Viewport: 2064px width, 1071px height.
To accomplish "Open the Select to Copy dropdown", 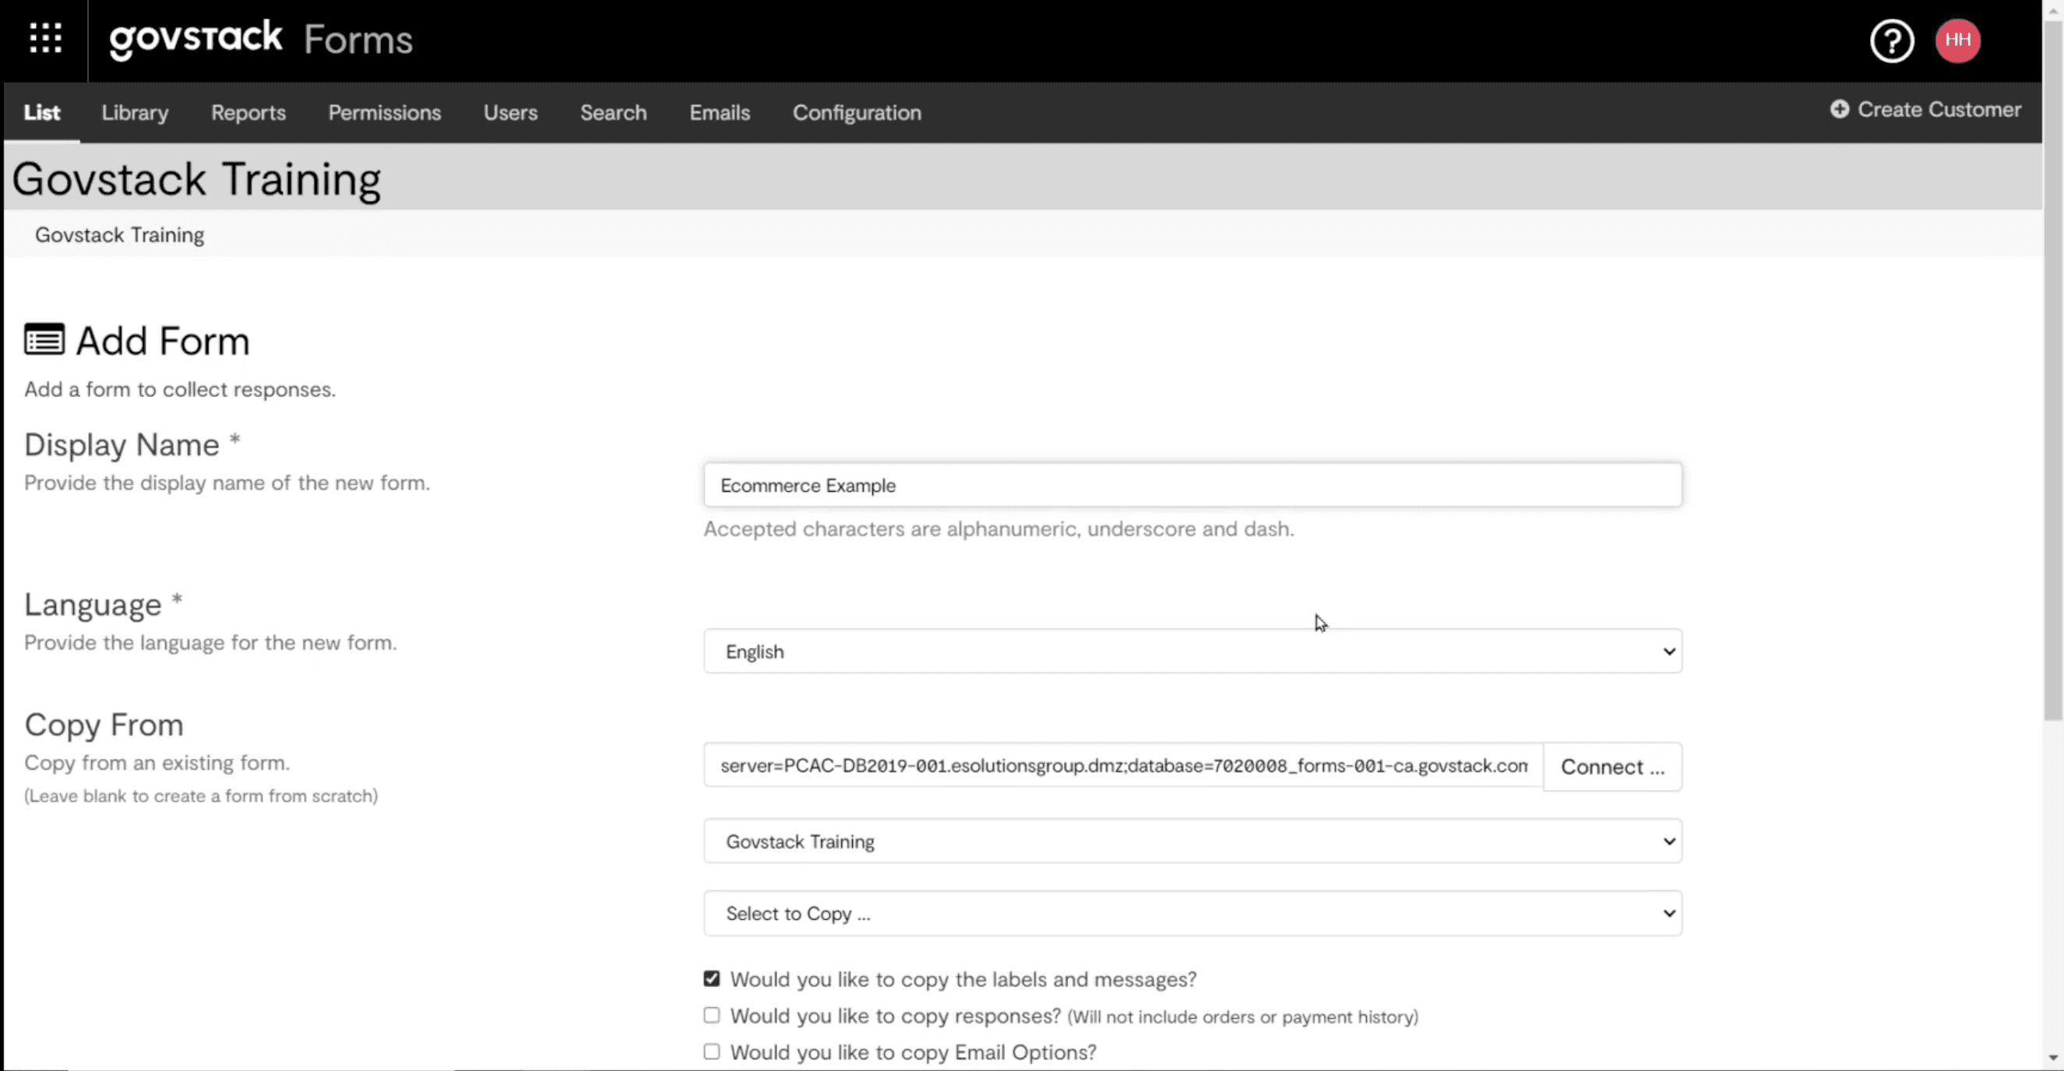I will coord(1192,913).
